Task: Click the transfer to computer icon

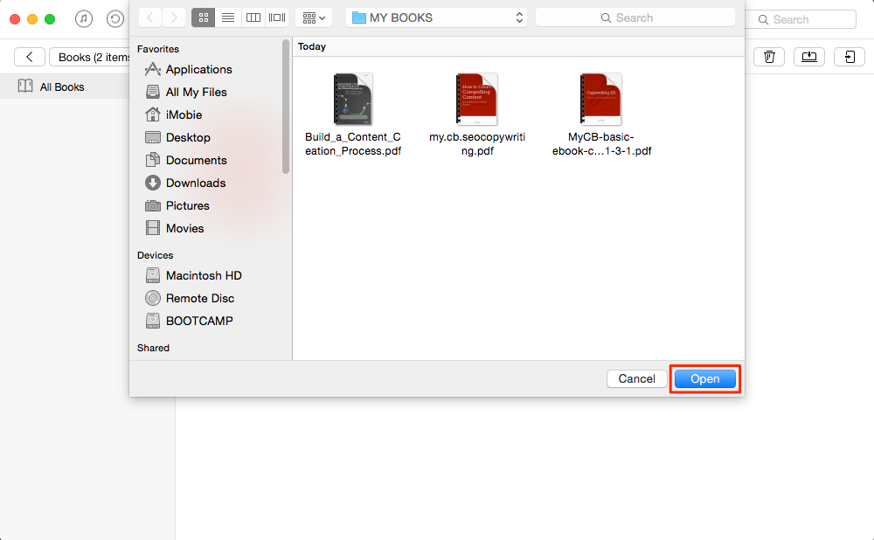Action: [808, 57]
